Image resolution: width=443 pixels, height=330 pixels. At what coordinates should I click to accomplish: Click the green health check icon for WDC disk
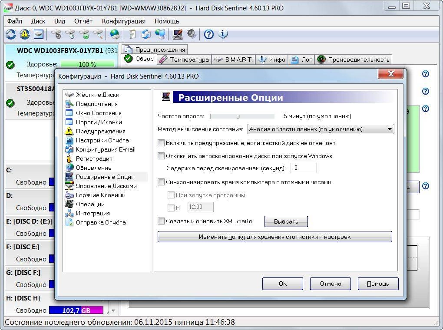10,65
